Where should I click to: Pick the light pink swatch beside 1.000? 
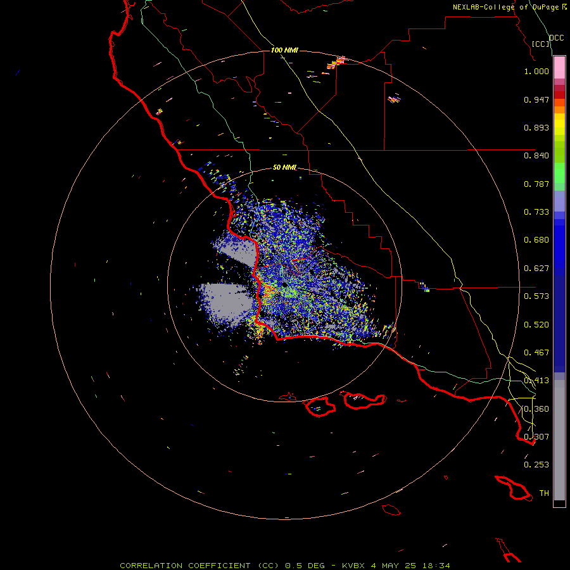(x=559, y=68)
